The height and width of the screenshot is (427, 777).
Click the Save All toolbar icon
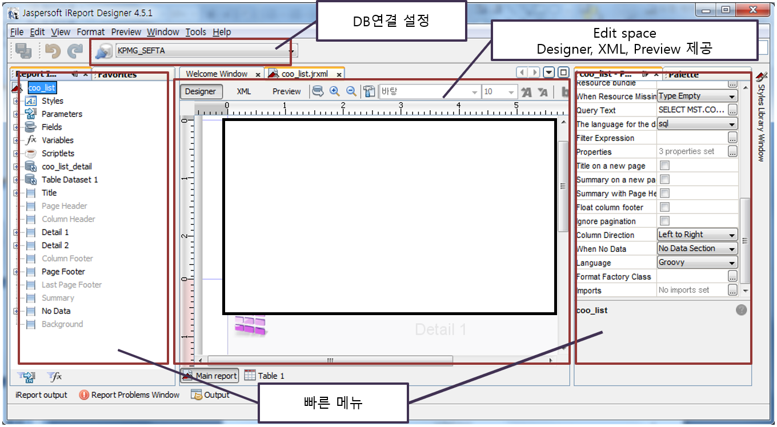[x=23, y=51]
